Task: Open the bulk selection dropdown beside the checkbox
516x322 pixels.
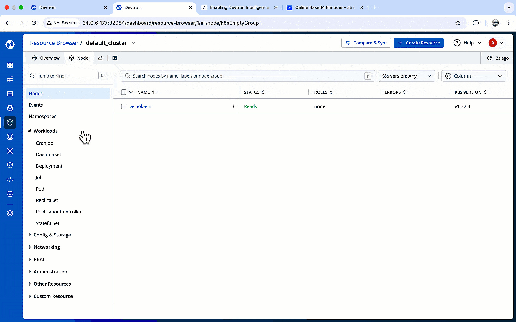Action: [130, 92]
